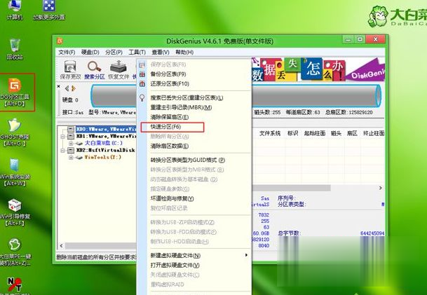Open the 查看(V) menu

(161, 52)
